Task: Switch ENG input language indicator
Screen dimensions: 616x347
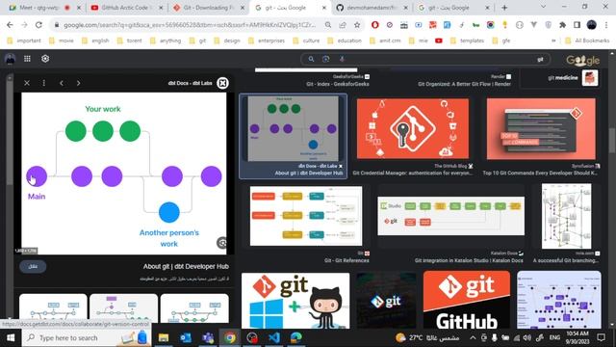Action: 554,337
